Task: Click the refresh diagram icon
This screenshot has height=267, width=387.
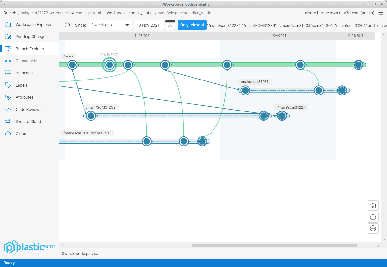Action: 67,25
